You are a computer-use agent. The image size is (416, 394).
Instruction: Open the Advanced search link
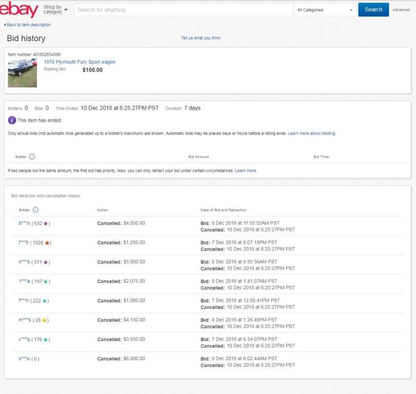pos(401,10)
